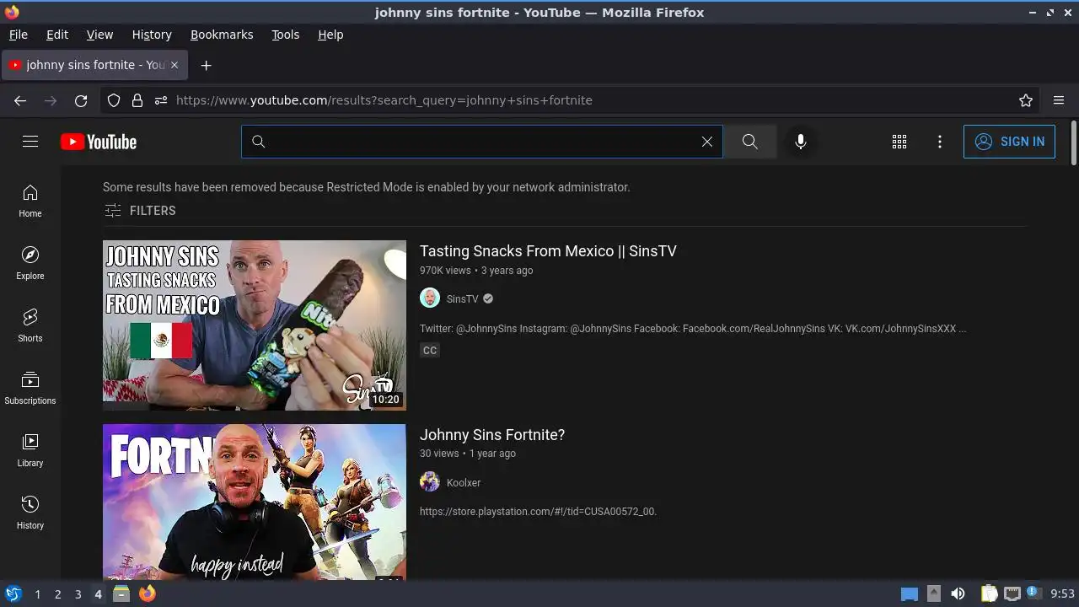Open Subscriptions in the sidebar
This screenshot has width=1079, height=607.
pyautogui.click(x=30, y=388)
